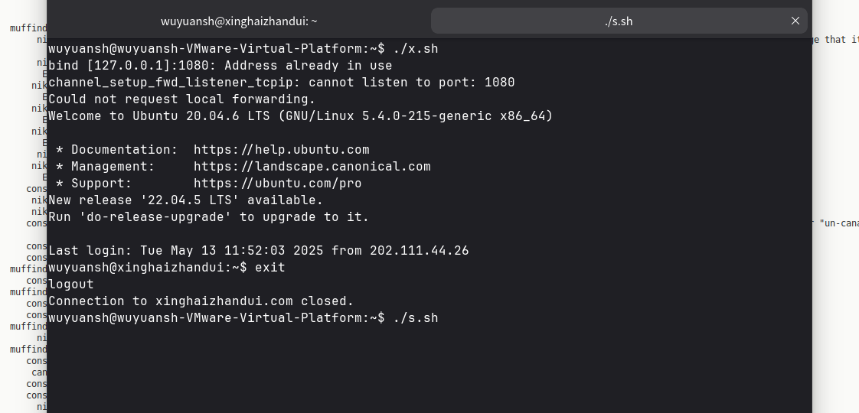Open the landscape.canonical.com management link
Image resolution: width=859 pixels, height=413 pixels.
[x=312, y=167]
